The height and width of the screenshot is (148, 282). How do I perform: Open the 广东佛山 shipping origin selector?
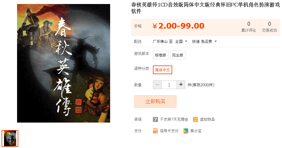pyautogui.click(x=160, y=42)
